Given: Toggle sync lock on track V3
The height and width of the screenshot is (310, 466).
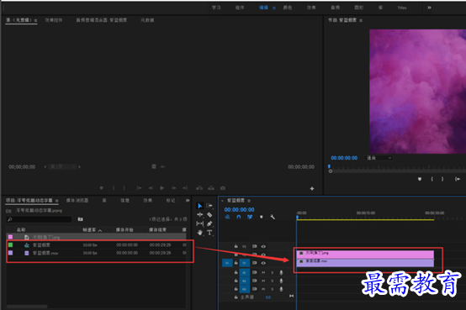Looking at the screenshot, I should (x=254, y=246).
